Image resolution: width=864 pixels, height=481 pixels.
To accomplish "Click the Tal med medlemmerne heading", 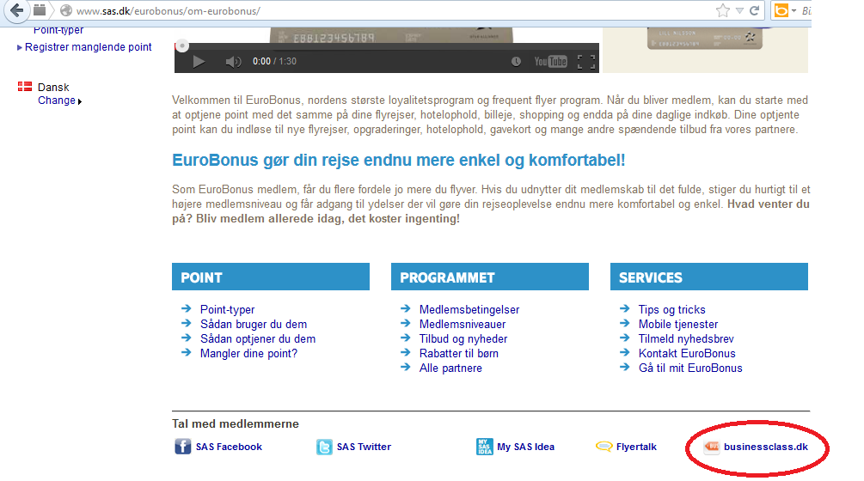I will click(x=236, y=424).
